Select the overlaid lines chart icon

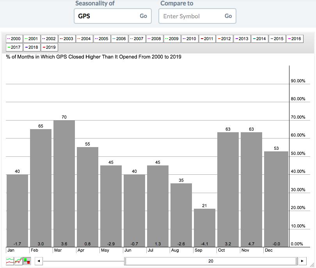[19, 261]
